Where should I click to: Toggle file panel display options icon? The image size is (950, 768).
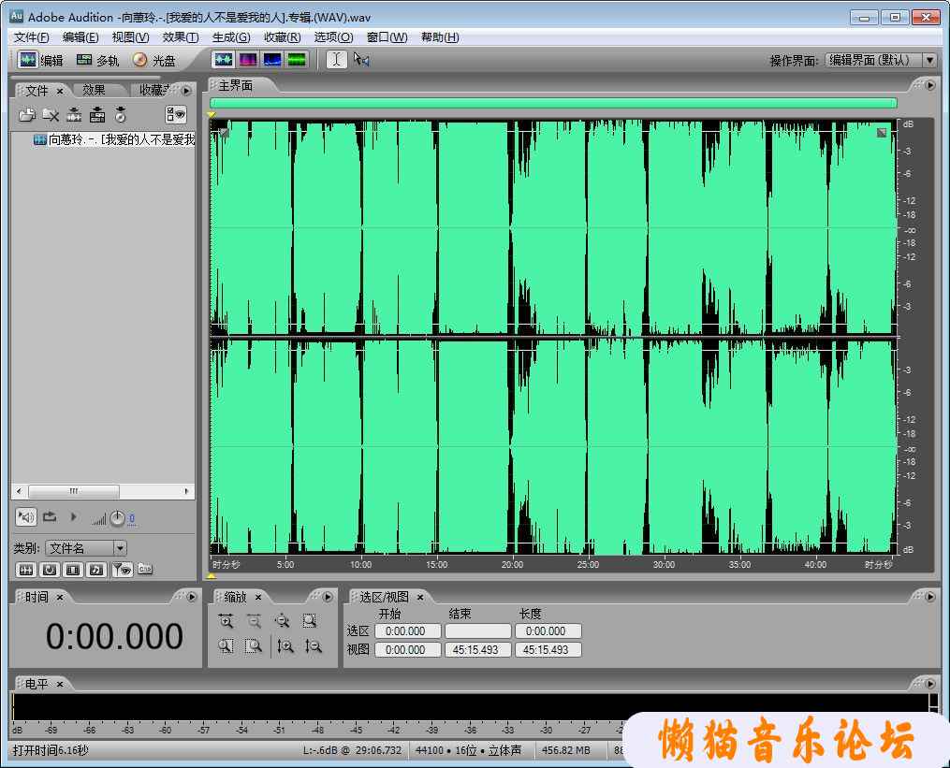click(176, 114)
